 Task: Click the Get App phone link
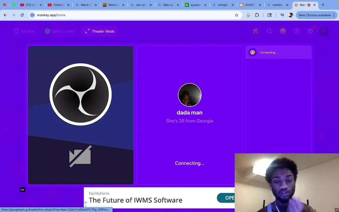(x=24, y=31)
